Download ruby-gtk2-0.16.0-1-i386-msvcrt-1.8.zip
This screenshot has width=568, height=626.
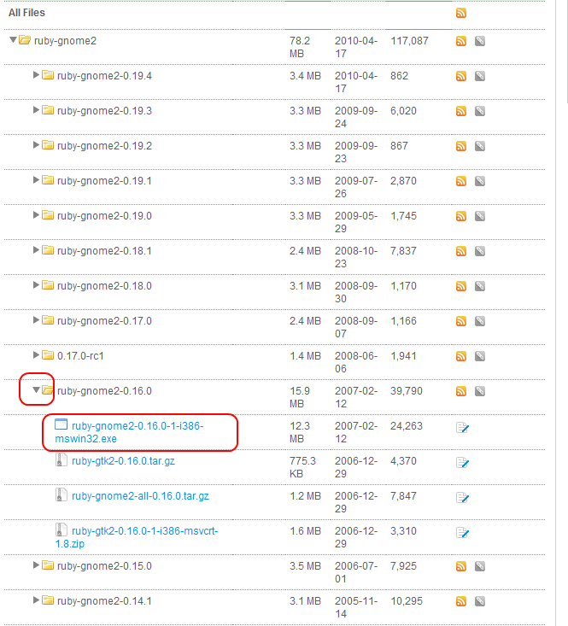[137, 537]
